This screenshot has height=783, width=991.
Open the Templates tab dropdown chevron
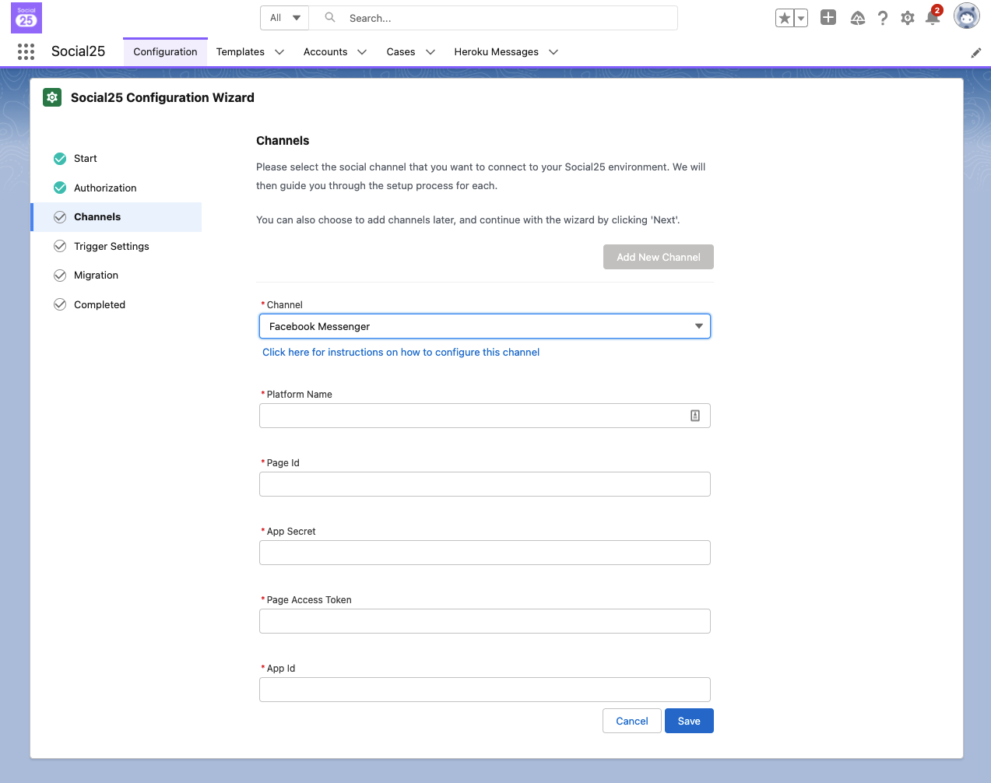[x=279, y=52]
